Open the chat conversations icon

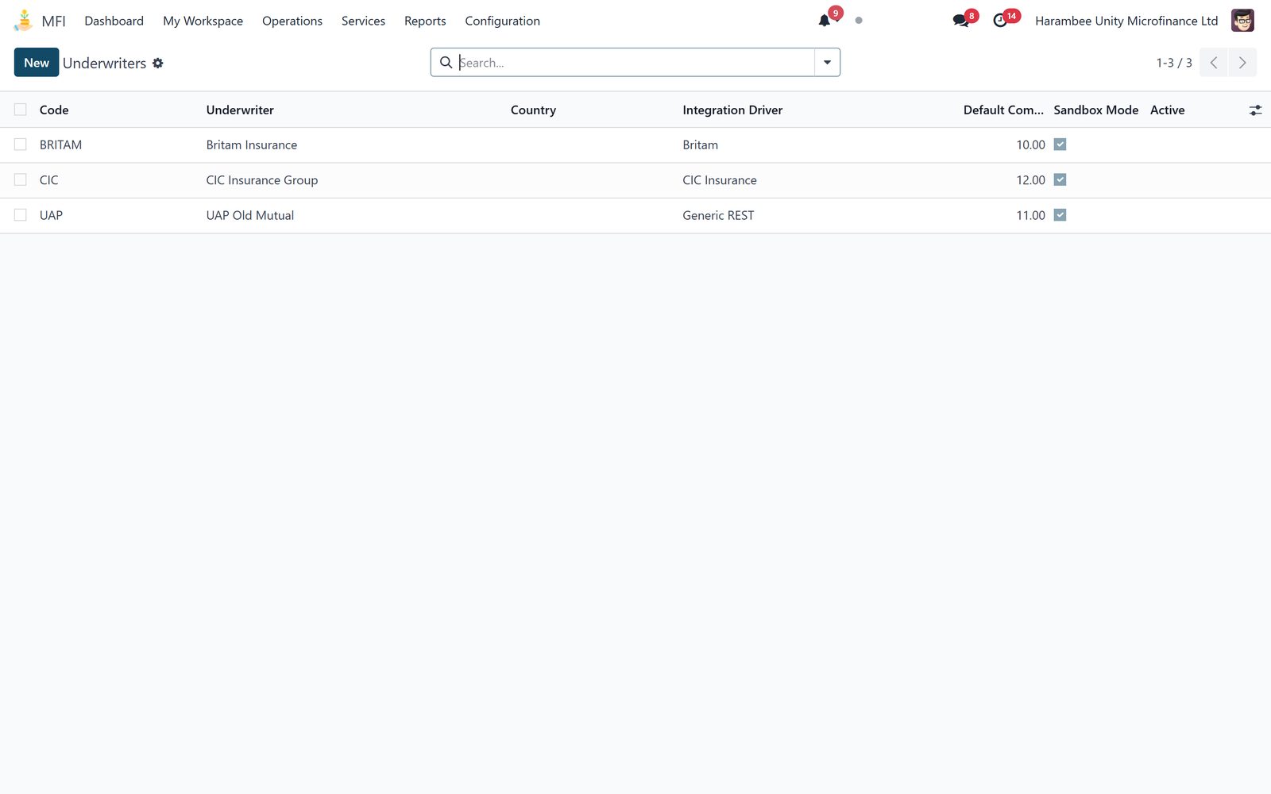(x=961, y=21)
